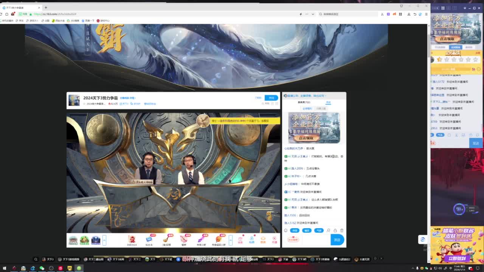
Task: Open a new browser tab
Action: pyautogui.click(x=46, y=8)
